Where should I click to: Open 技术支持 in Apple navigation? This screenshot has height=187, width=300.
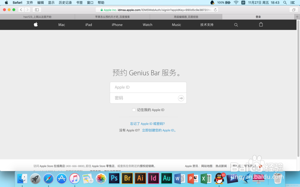pyautogui.click(x=207, y=25)
